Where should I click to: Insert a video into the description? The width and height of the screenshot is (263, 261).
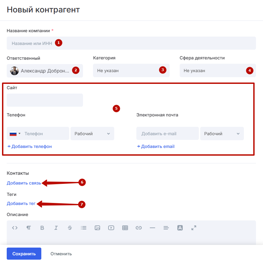[111, 228]
